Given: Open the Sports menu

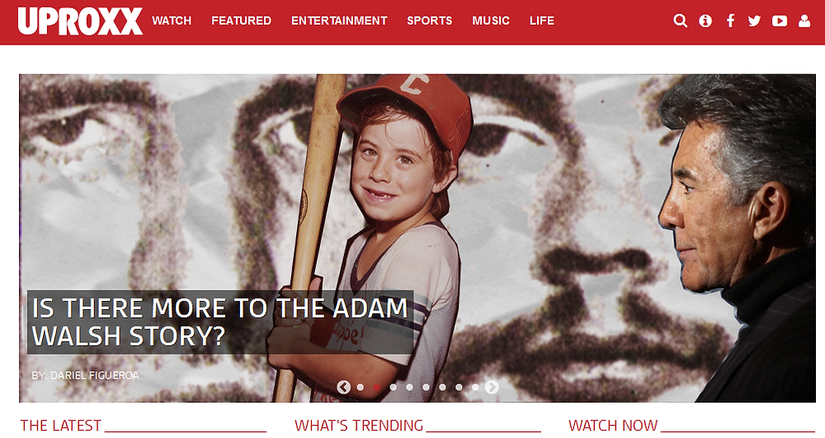Looking at the screenshot, I should point(429,21).
